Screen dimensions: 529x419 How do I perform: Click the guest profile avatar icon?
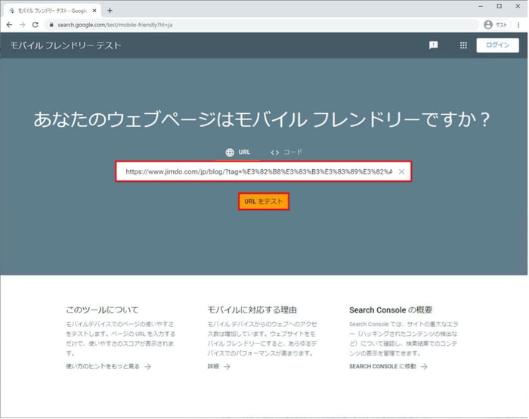[488, 25]
